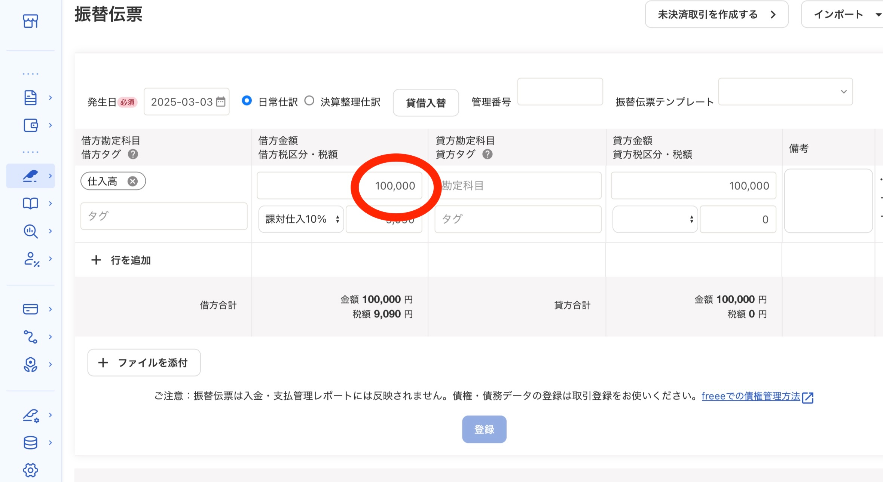This screenshot has width=883, height=482.
Task: Select the 日常仕訳 radio button
Action: tap(247, 101)
